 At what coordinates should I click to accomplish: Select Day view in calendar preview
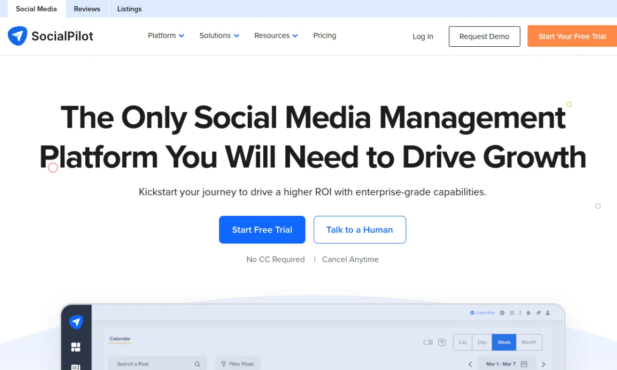[482, 342]
